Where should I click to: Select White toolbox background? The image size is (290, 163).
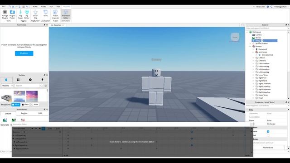coord(16,105)
